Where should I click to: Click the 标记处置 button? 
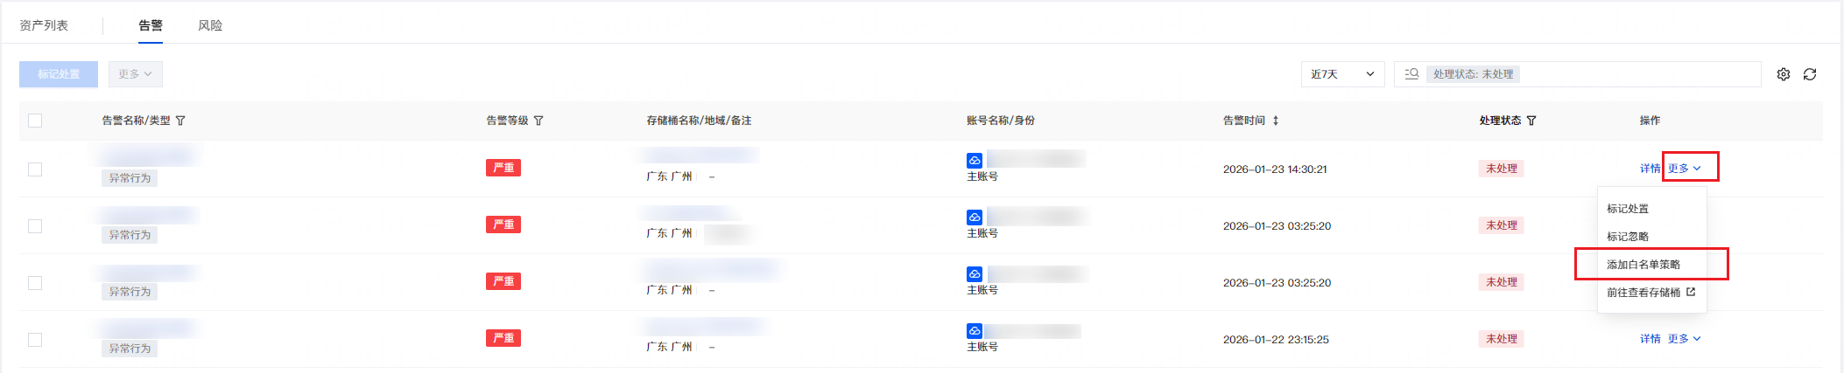[x=59, y=74]
